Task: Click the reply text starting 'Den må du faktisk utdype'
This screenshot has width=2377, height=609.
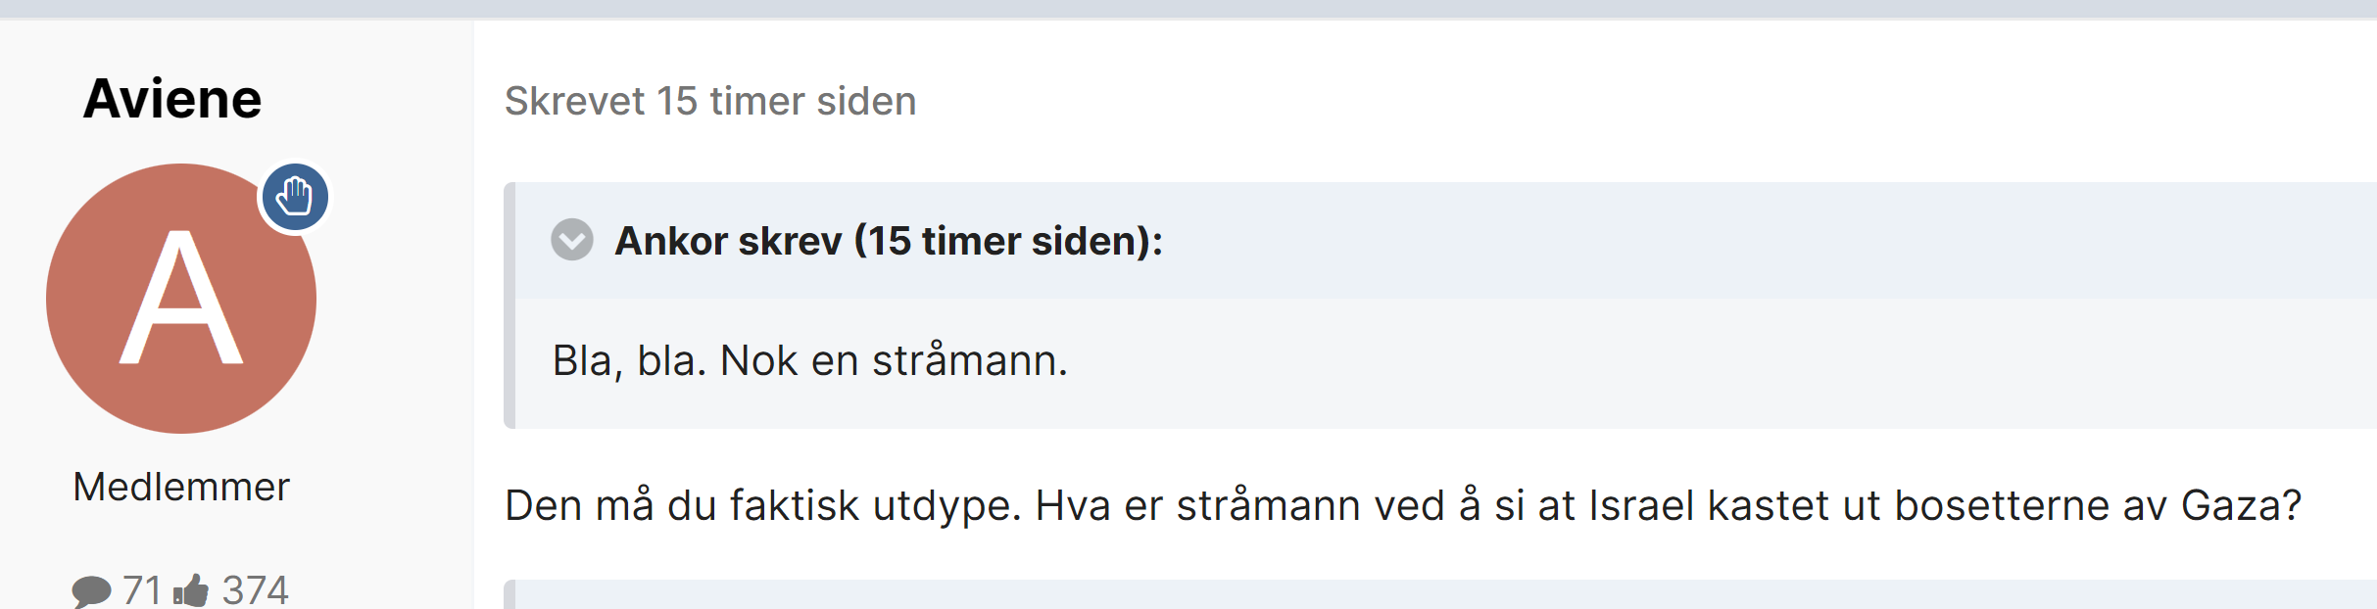Action: pyautogui.click(x=1403, y=506)
